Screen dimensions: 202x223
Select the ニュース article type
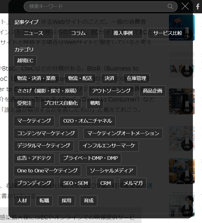tap(33, 33)
